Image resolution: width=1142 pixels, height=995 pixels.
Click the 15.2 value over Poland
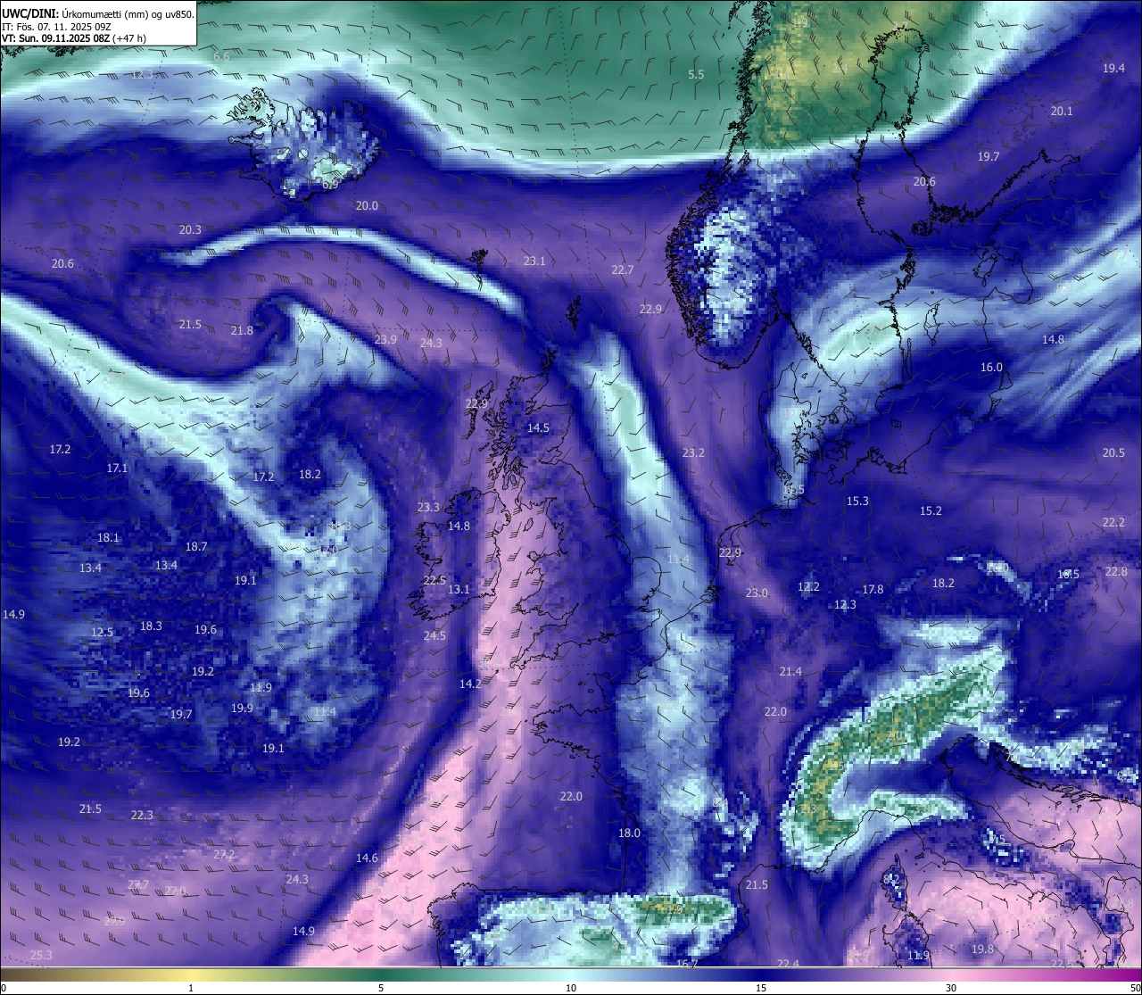pyautogui.click(x=931, y=510)
